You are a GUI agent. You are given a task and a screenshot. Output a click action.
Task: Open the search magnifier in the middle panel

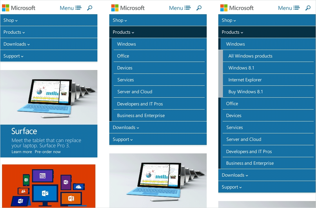coord(199,8)
